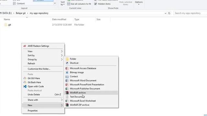Click the Git Bash Here icon
The image size is (207, 116).
25,82
